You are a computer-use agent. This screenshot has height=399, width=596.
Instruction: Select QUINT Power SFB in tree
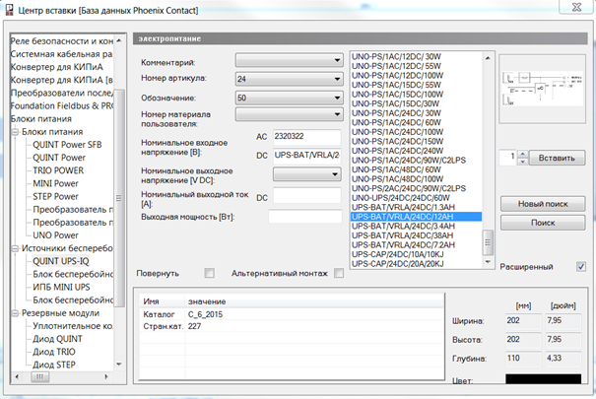(x=67, y=145)
